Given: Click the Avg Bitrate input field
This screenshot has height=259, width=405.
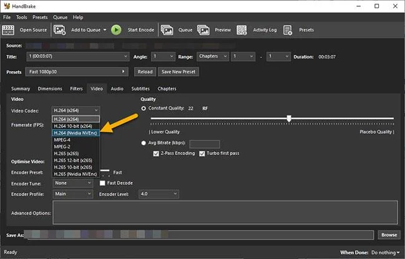Looking at the screenshot, I should (x=204, y=144).
